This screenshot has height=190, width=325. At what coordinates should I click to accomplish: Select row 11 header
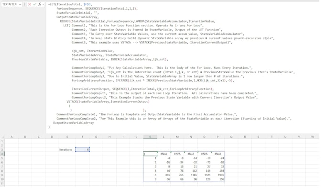click(2, 184)
